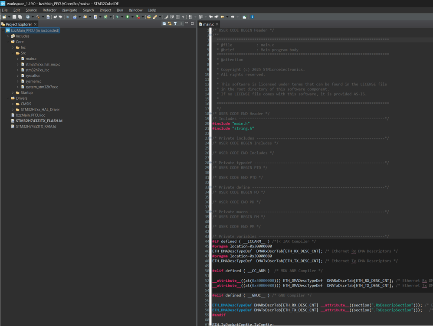The width and height of the screenshot is (433, 326).
Task: Expand the Startup folder
Action: pyautogui.click(x=13, y=93)
